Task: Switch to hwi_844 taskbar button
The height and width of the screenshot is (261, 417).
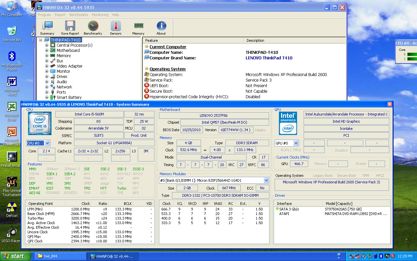Action: point(60,256)
